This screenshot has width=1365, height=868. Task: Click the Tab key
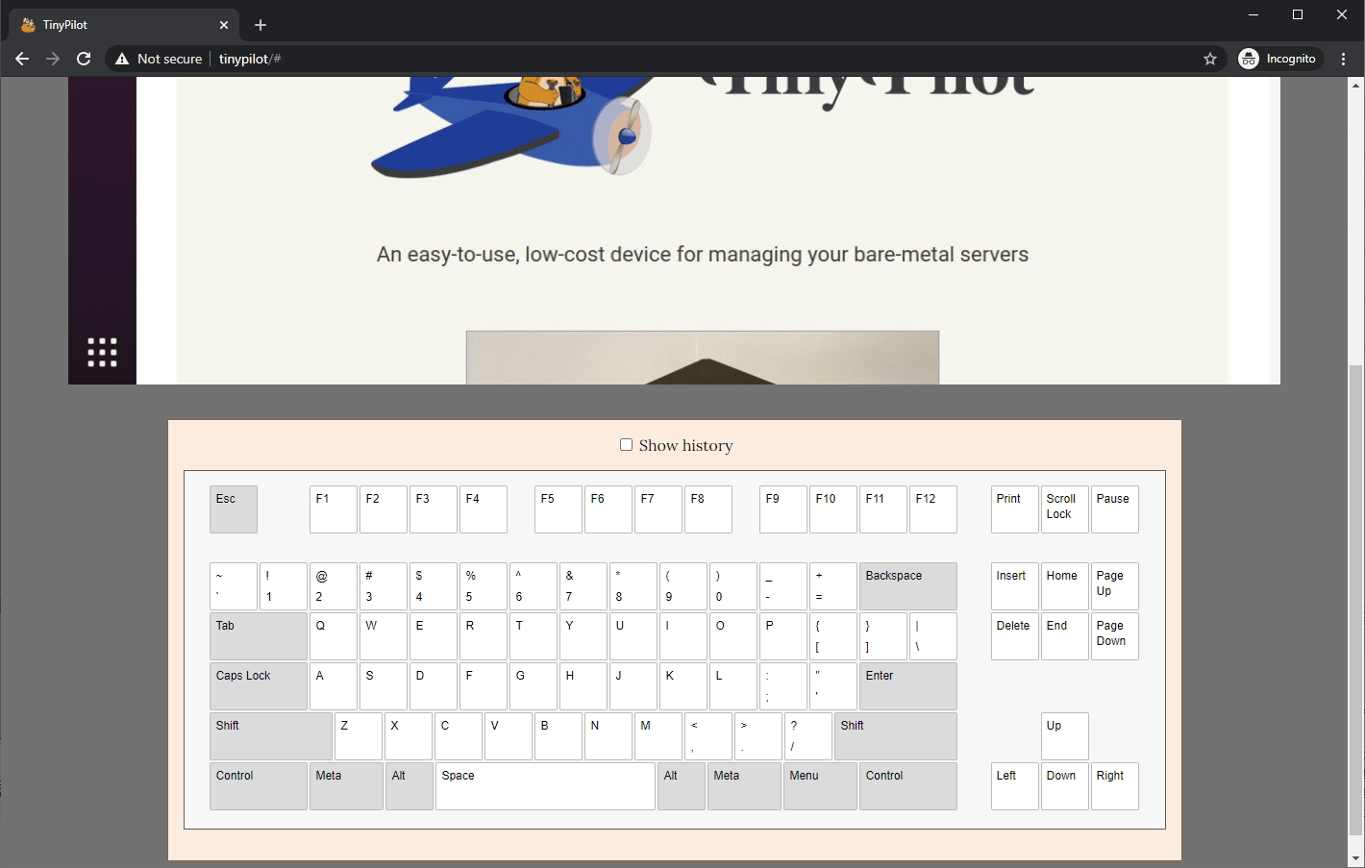click(259, 636)
